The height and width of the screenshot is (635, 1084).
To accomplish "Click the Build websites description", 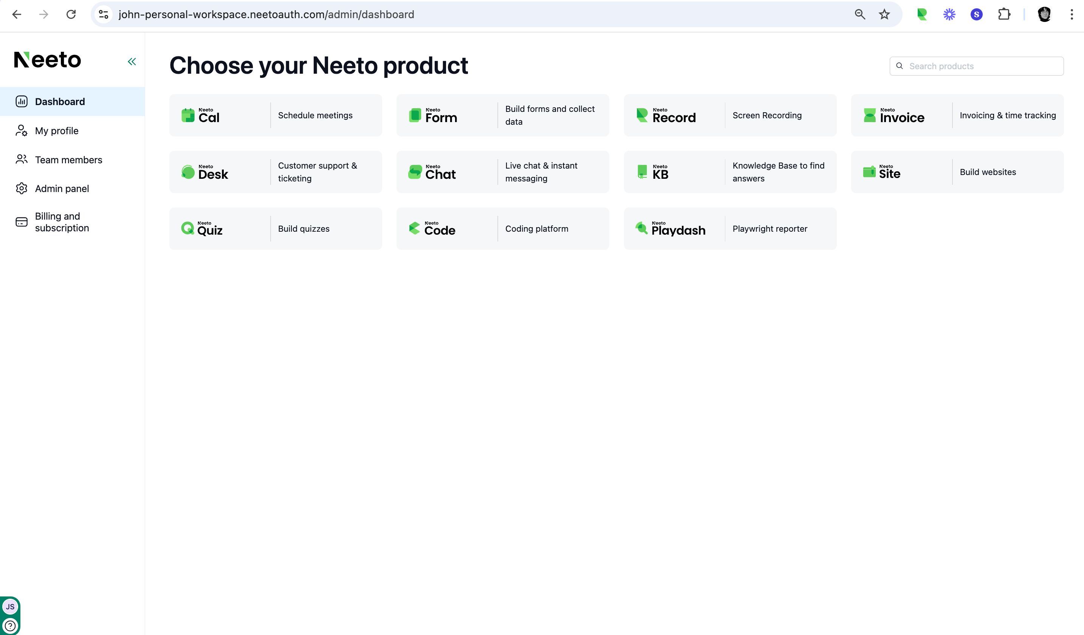I will (x=988, y=172).
